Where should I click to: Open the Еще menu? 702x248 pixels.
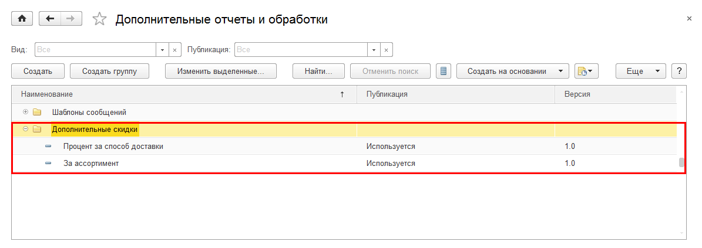click(640, 72)
